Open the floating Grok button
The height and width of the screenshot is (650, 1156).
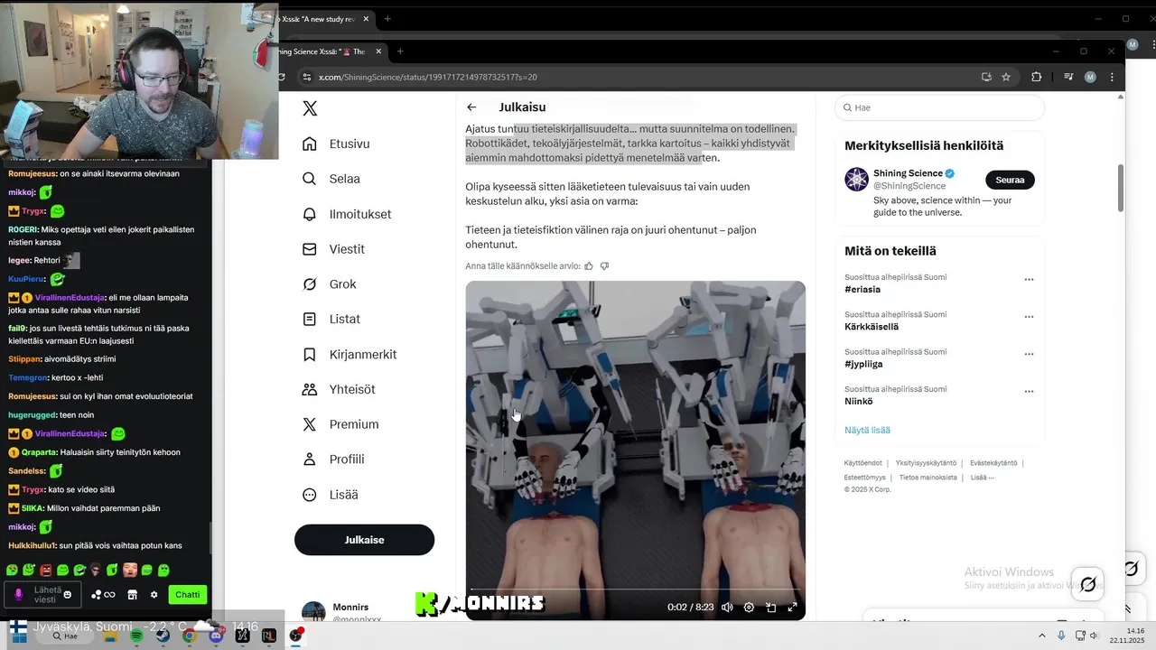(x=1087, y=584)
